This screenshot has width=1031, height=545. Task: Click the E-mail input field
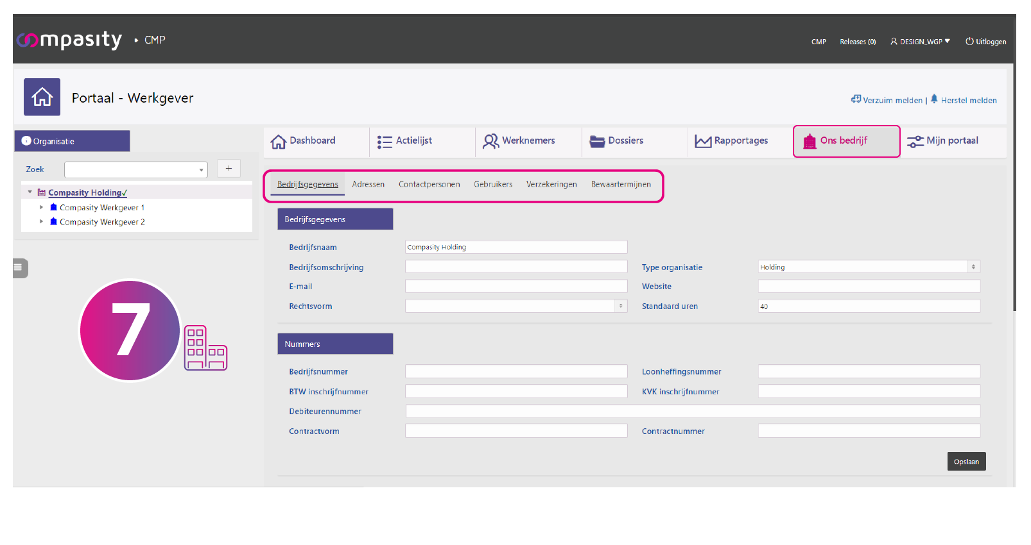pyautogui.click(x=516, y=286)
